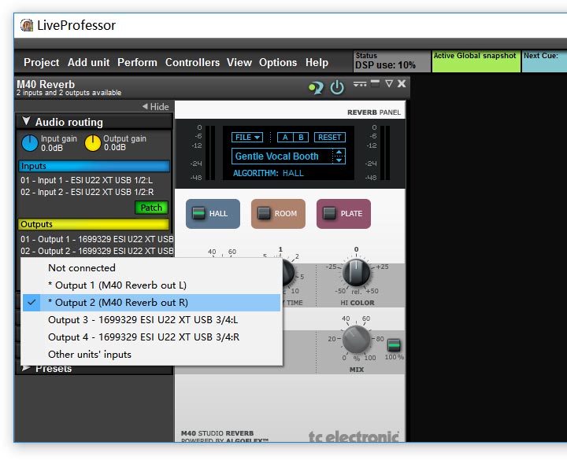Open the Help menu
Viewport: 567px width, 460px height.
[317, 62]
